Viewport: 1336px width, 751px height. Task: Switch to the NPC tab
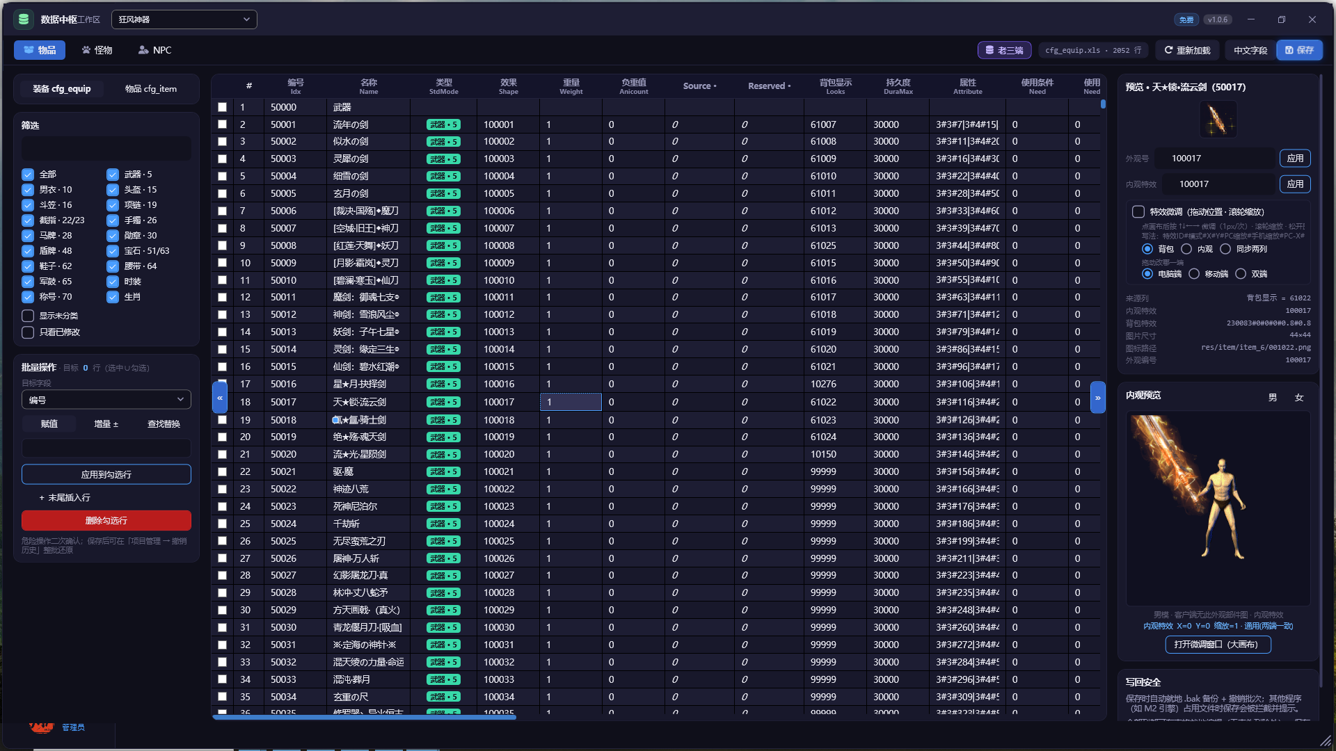coord(154,50)
